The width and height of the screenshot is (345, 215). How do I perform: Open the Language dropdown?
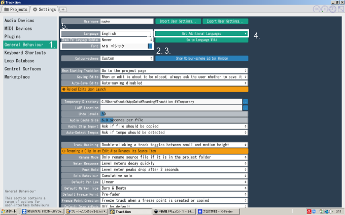coord(126,33)
